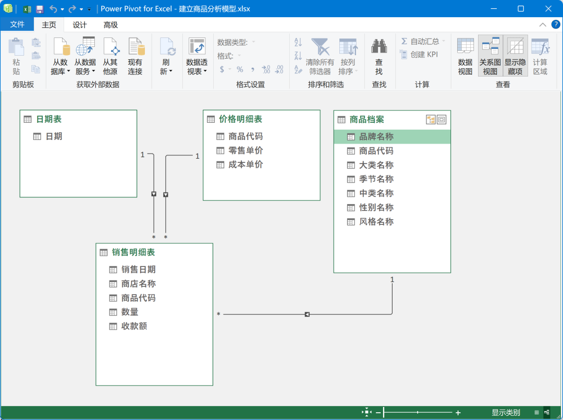Select the 销售明细表 table header
563x420 pixels.
point(154,252)
